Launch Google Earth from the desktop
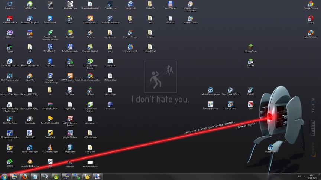 coord(130,5)
